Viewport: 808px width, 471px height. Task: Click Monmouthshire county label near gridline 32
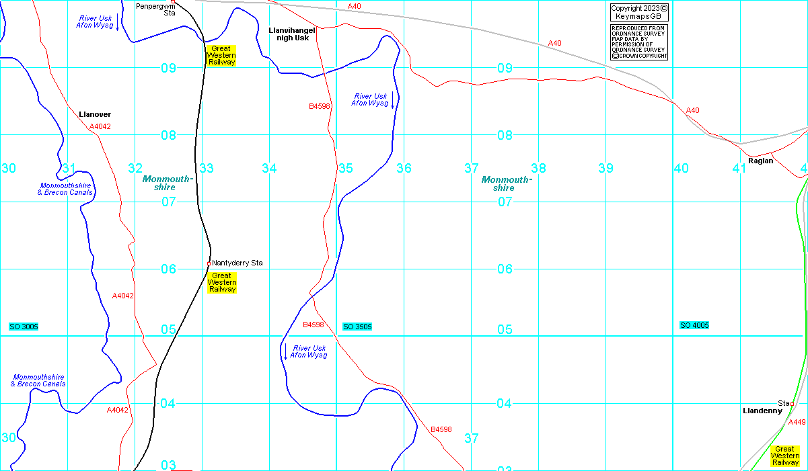tap(168, 183)
